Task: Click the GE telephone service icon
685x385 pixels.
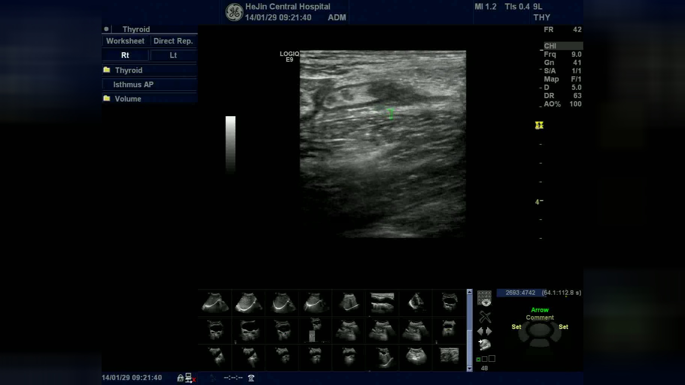Action: [251, 378]
